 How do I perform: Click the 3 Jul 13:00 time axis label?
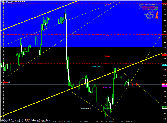(70, 122)
